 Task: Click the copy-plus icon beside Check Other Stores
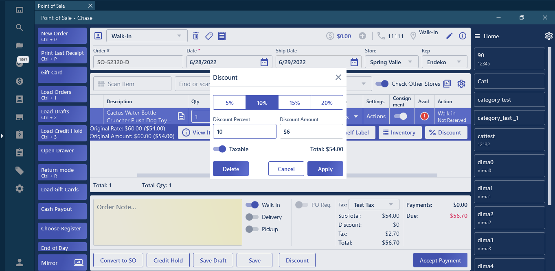pyautogui.click(x=447, y=84)
